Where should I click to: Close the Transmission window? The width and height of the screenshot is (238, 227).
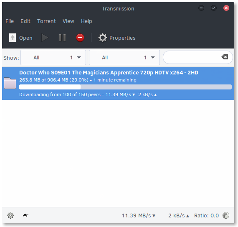point(226,8)
